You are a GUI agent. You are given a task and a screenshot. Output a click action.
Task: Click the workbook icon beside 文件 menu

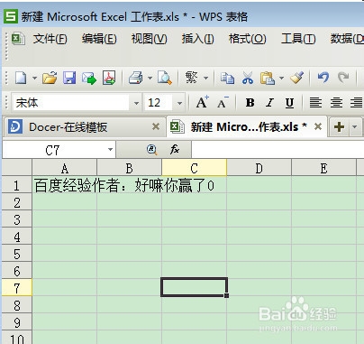click(x=18, y=39)
